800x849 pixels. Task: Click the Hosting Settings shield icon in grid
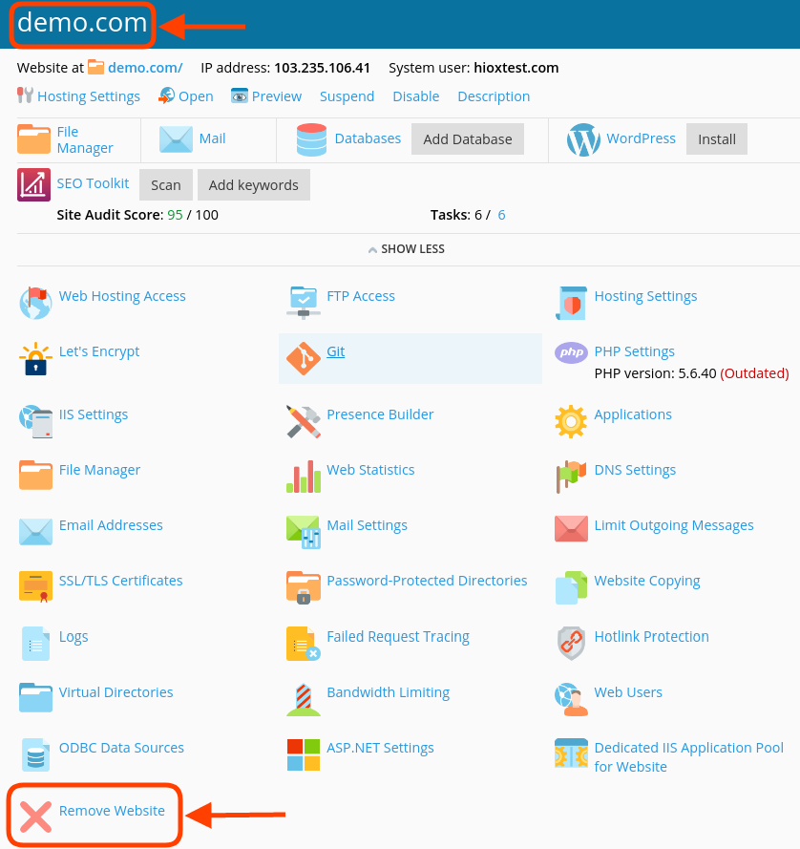[571, 304]
